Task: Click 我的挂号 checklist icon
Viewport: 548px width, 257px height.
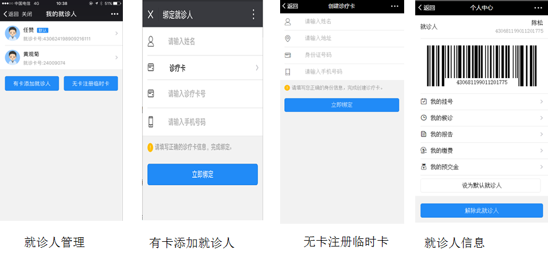Action: (x=423, y=101)
